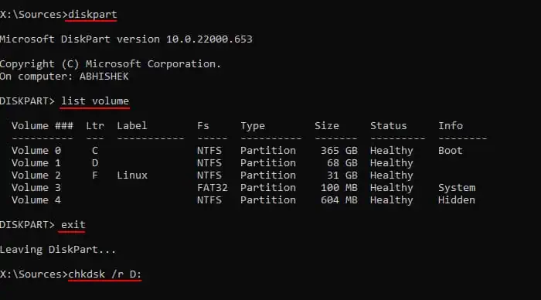Click drive letter 'D' of Volume 1
The image size is (541, 300).
click(x=95, y=163)
